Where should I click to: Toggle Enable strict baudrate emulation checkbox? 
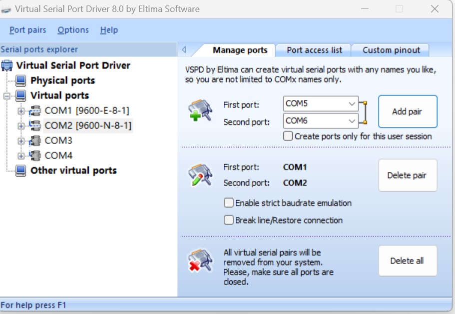click(229, 202)
